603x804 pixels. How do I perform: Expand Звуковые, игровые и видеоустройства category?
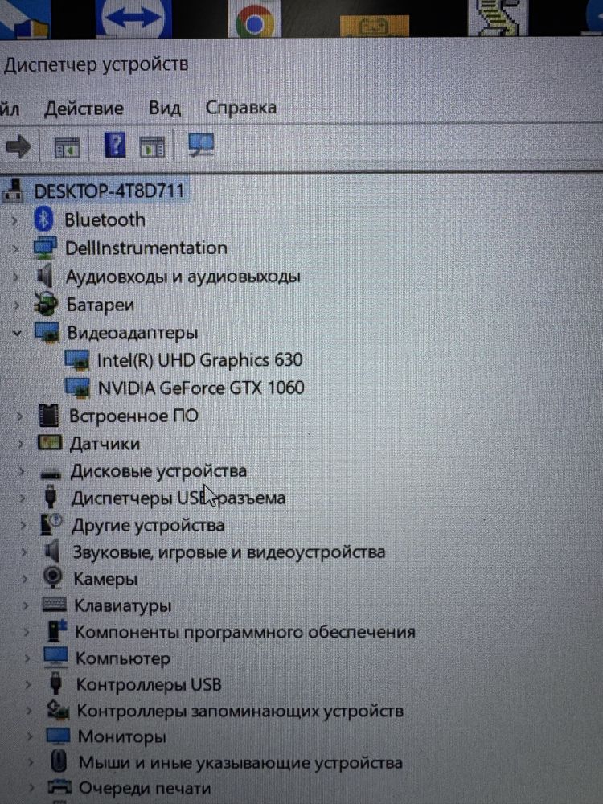(x=24, y=552)
